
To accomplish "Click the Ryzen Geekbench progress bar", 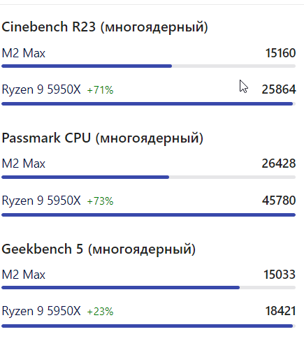I will (149, 326).
